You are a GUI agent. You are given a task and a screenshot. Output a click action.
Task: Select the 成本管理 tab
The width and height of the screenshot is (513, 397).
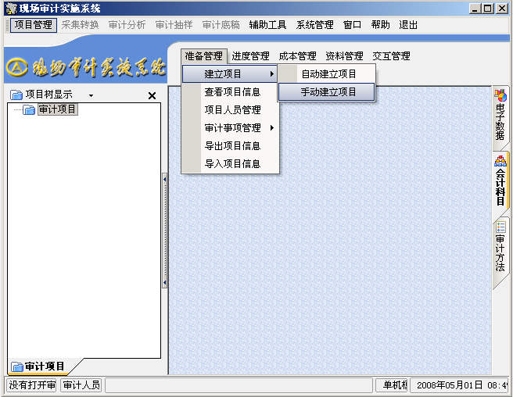[297, 56]
